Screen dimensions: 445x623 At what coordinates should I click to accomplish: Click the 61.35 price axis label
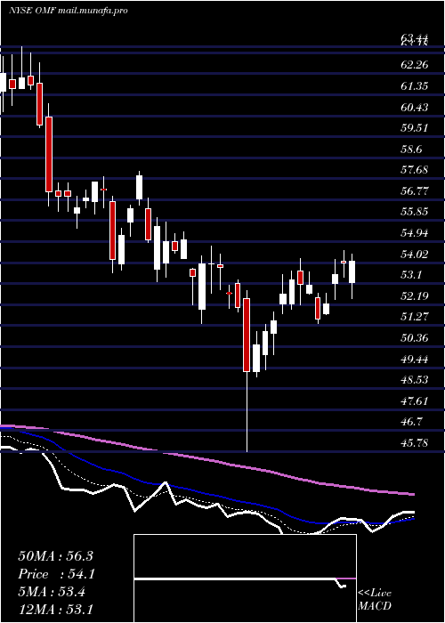click(415, 85)
